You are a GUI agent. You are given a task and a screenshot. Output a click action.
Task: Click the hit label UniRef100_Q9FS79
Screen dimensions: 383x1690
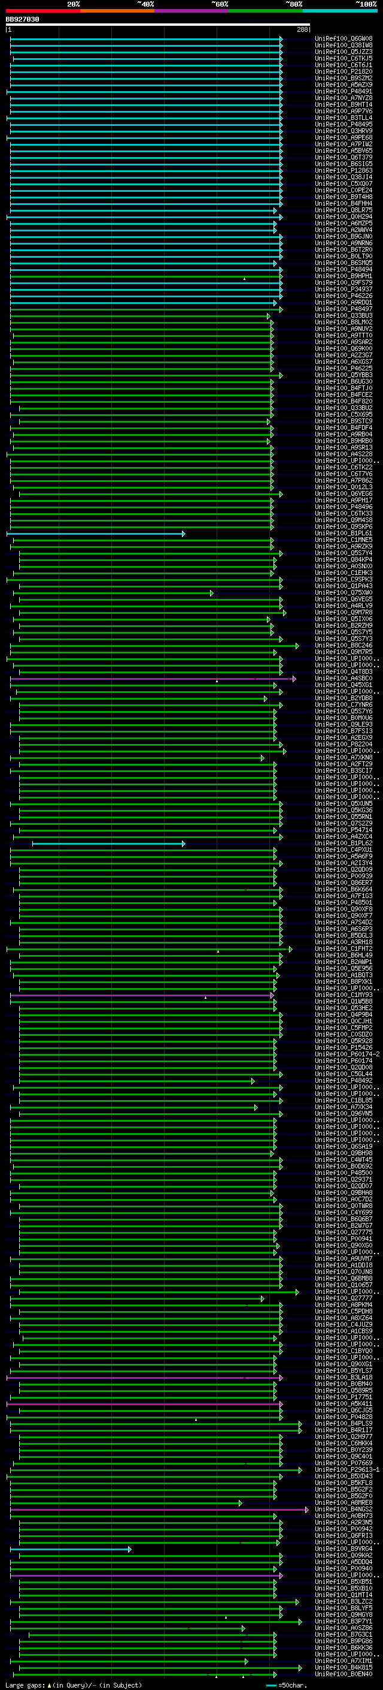pyautogui.click(x=344, y=283)
